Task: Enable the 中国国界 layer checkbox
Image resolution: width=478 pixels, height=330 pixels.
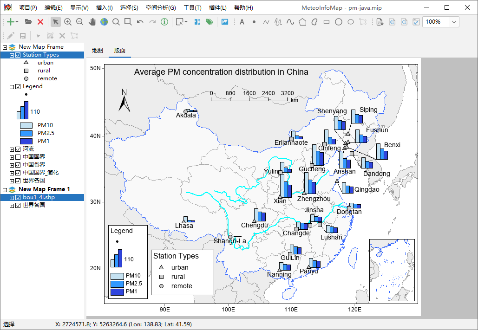Action: coord(18,157)
